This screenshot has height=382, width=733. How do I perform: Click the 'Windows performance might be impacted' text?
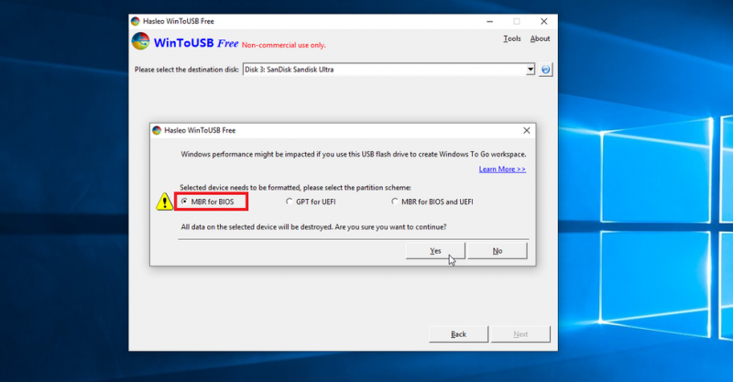click(354, 154)
